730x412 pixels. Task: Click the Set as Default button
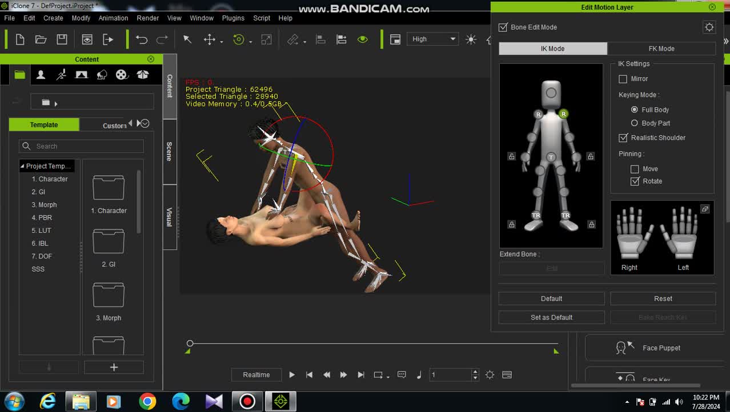pyautogui.click(x=551, y=317)
